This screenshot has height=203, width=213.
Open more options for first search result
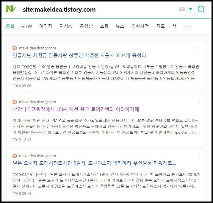[199, 48]
